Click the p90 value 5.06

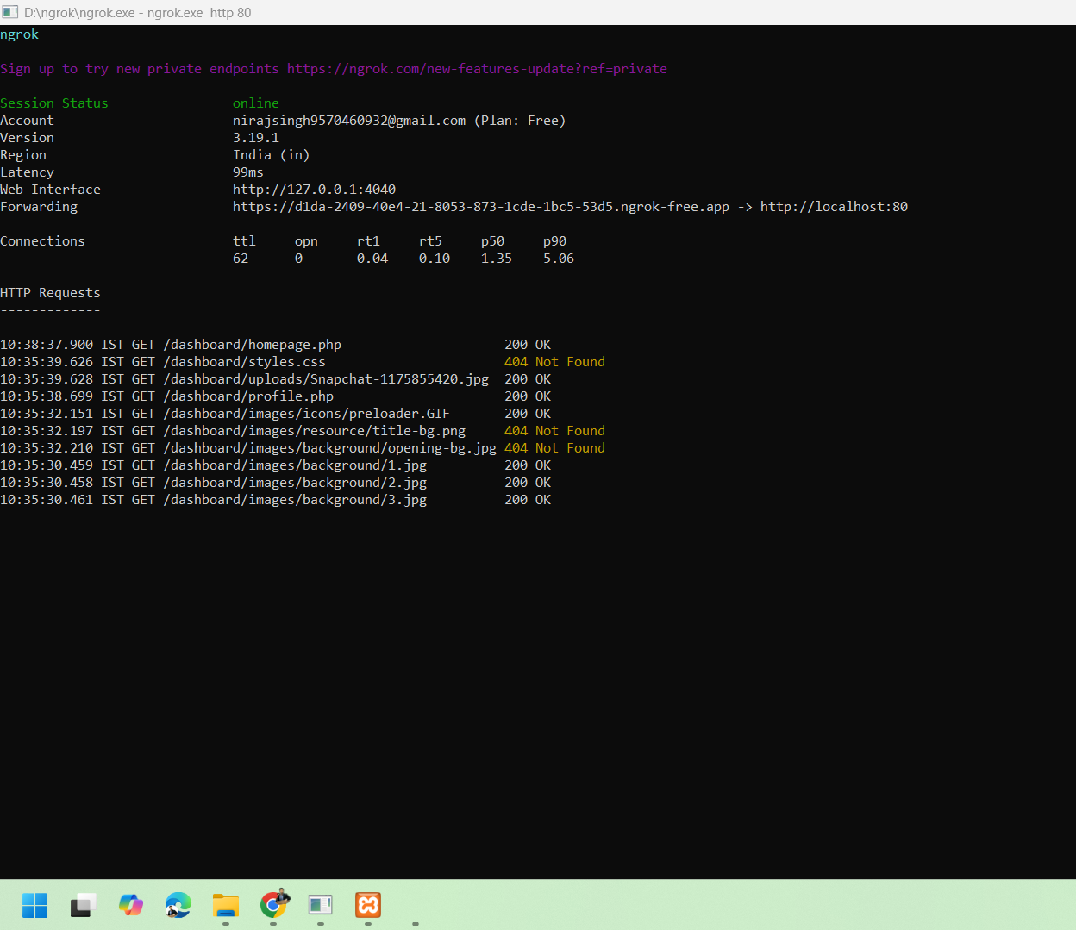[559, 259]
